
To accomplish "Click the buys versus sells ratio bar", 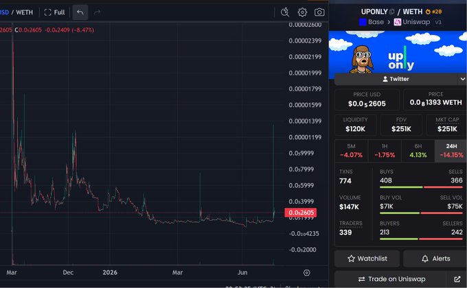I will point(421,187).
